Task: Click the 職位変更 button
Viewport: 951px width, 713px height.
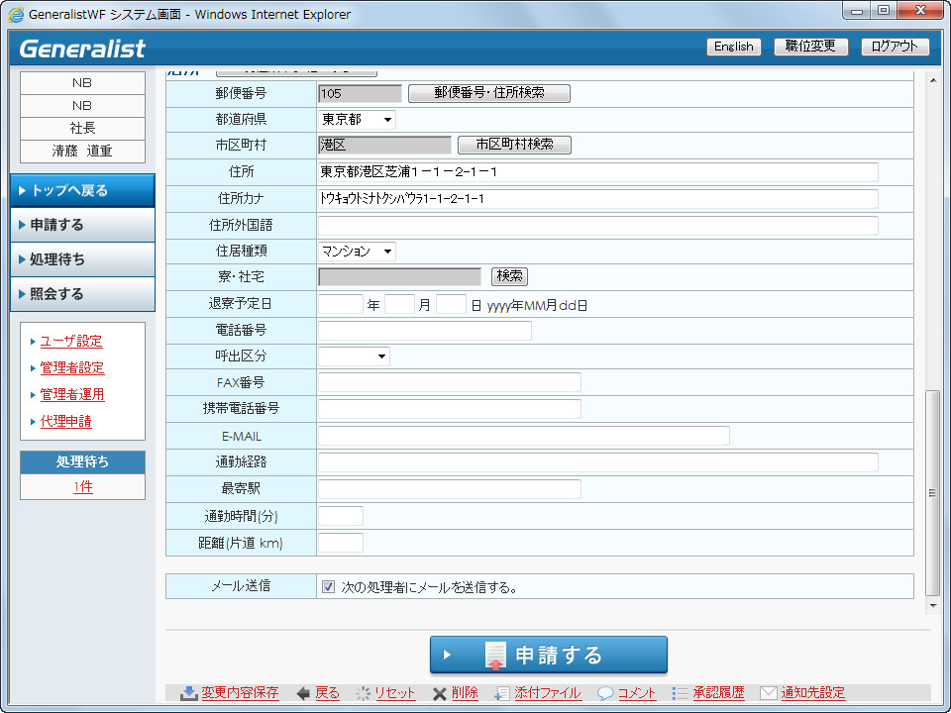Action: click(x=811, y=47)
